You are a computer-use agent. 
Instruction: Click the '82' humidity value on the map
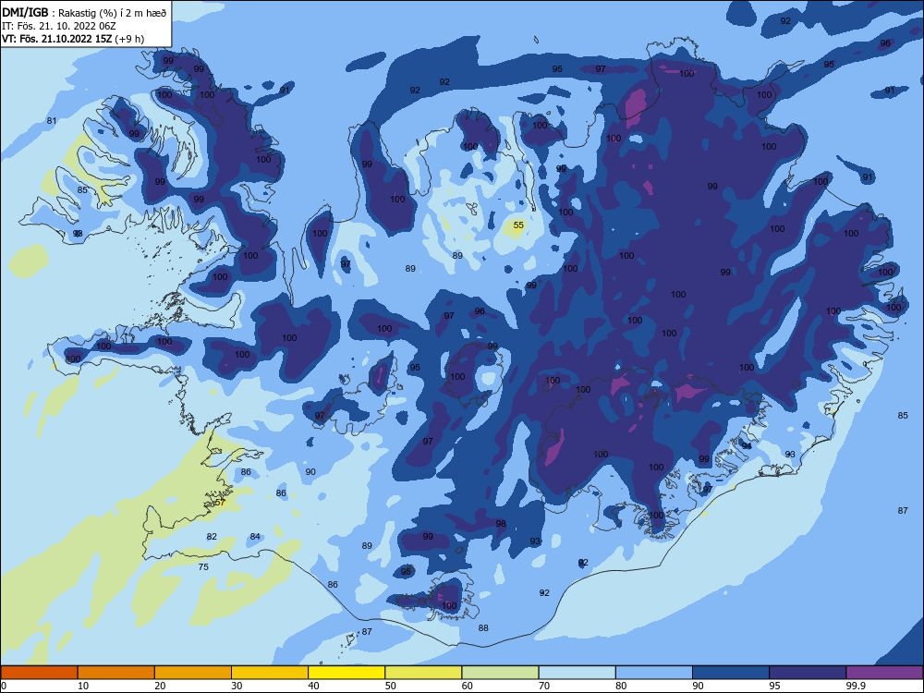[x=212, y=536]
